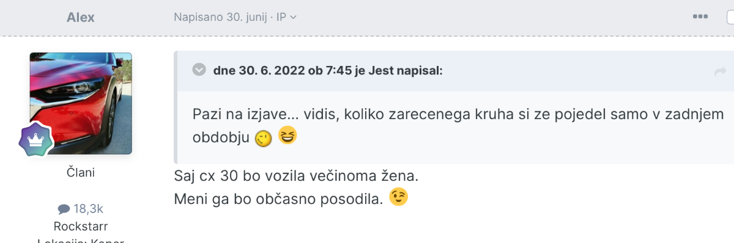The width and height of the screenshot is (734, 243).
Task: Click the winking emoji in the reply
Action: coord(398,197)
